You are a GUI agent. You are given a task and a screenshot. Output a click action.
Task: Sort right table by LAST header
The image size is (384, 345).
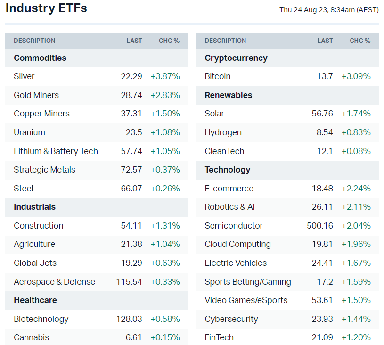coord(325,41)
